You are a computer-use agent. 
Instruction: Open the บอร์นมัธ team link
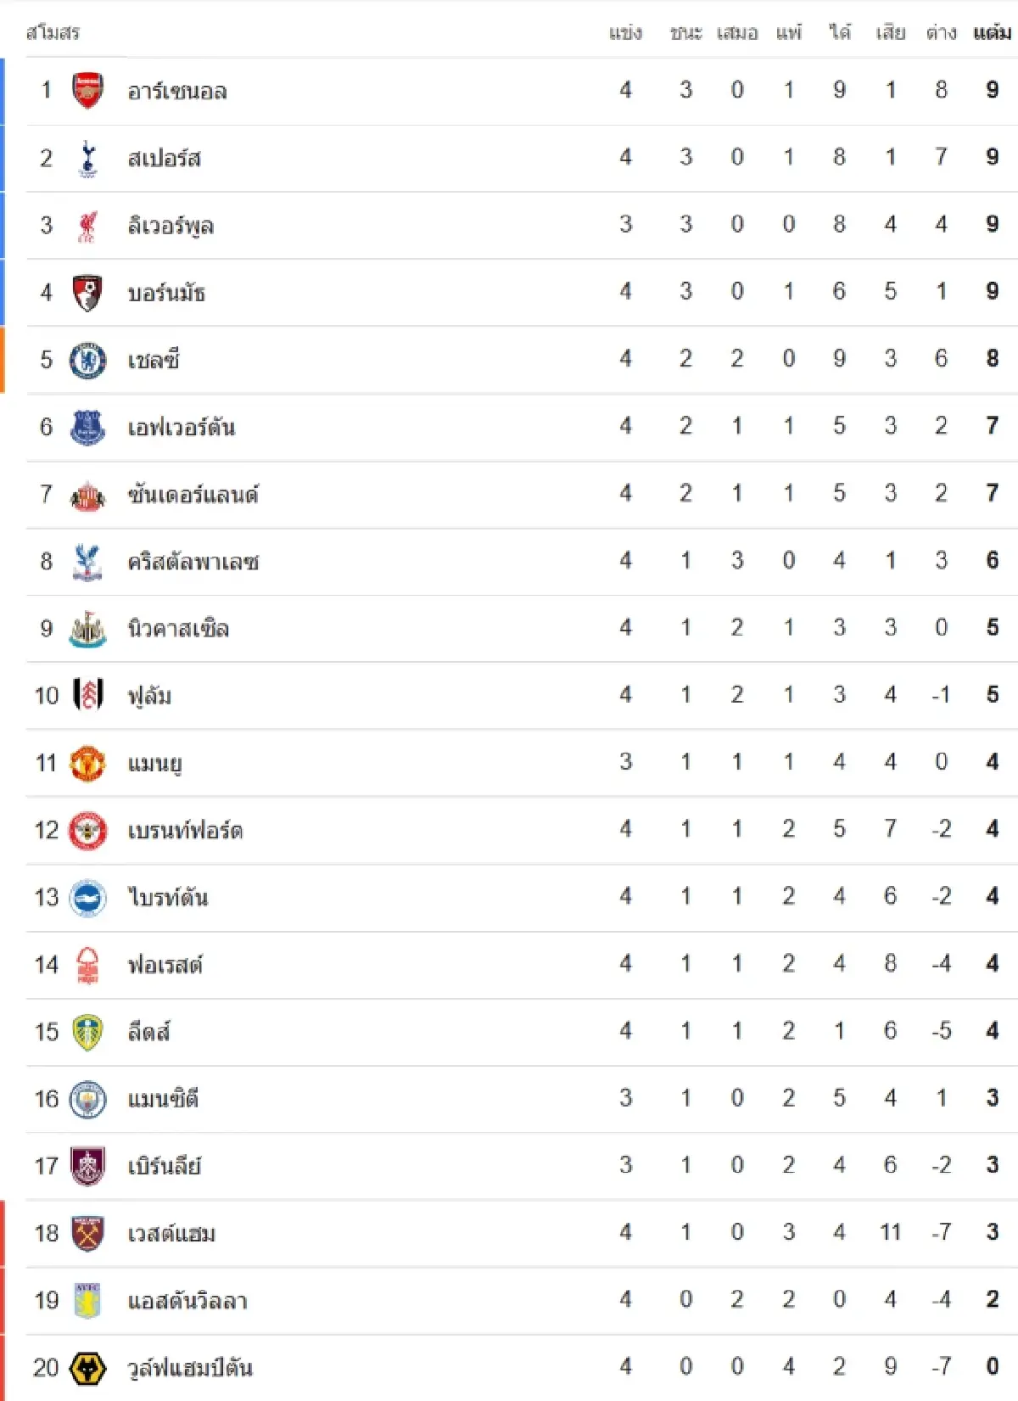coord(166,294)
